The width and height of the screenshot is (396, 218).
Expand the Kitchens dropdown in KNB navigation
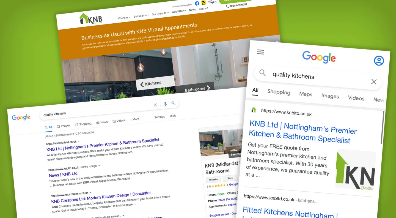click(x=124, y=17)
